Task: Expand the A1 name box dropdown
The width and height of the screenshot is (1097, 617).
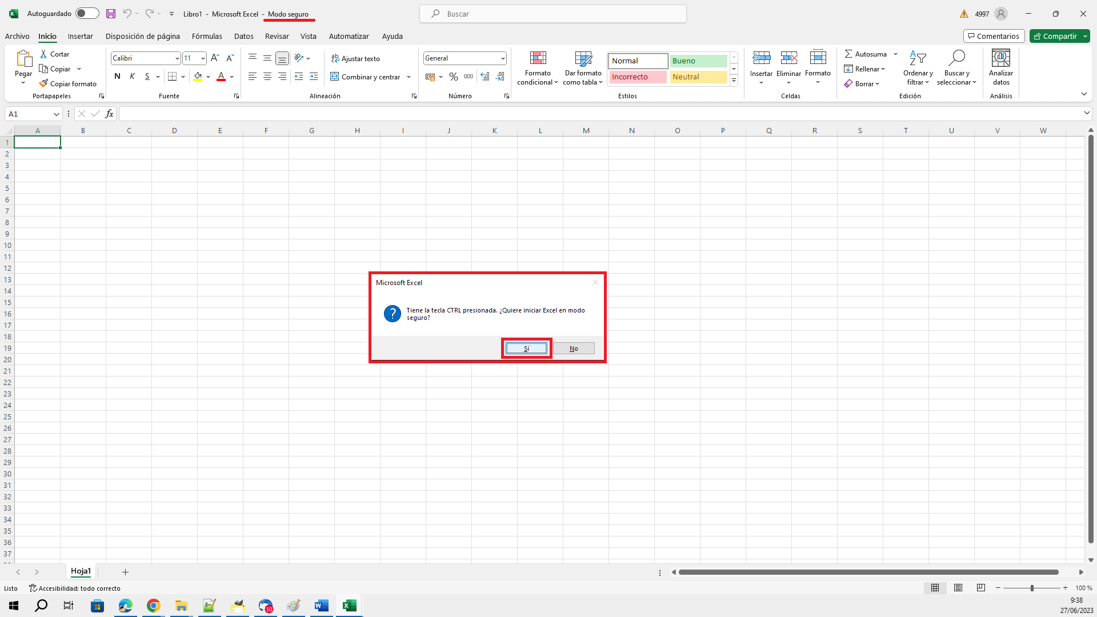Action: [56, 114]
